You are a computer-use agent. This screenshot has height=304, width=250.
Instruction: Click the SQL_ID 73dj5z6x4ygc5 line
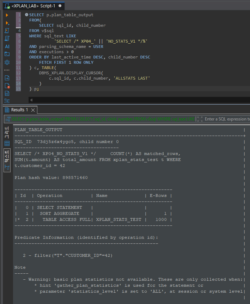tap(67, 142)
